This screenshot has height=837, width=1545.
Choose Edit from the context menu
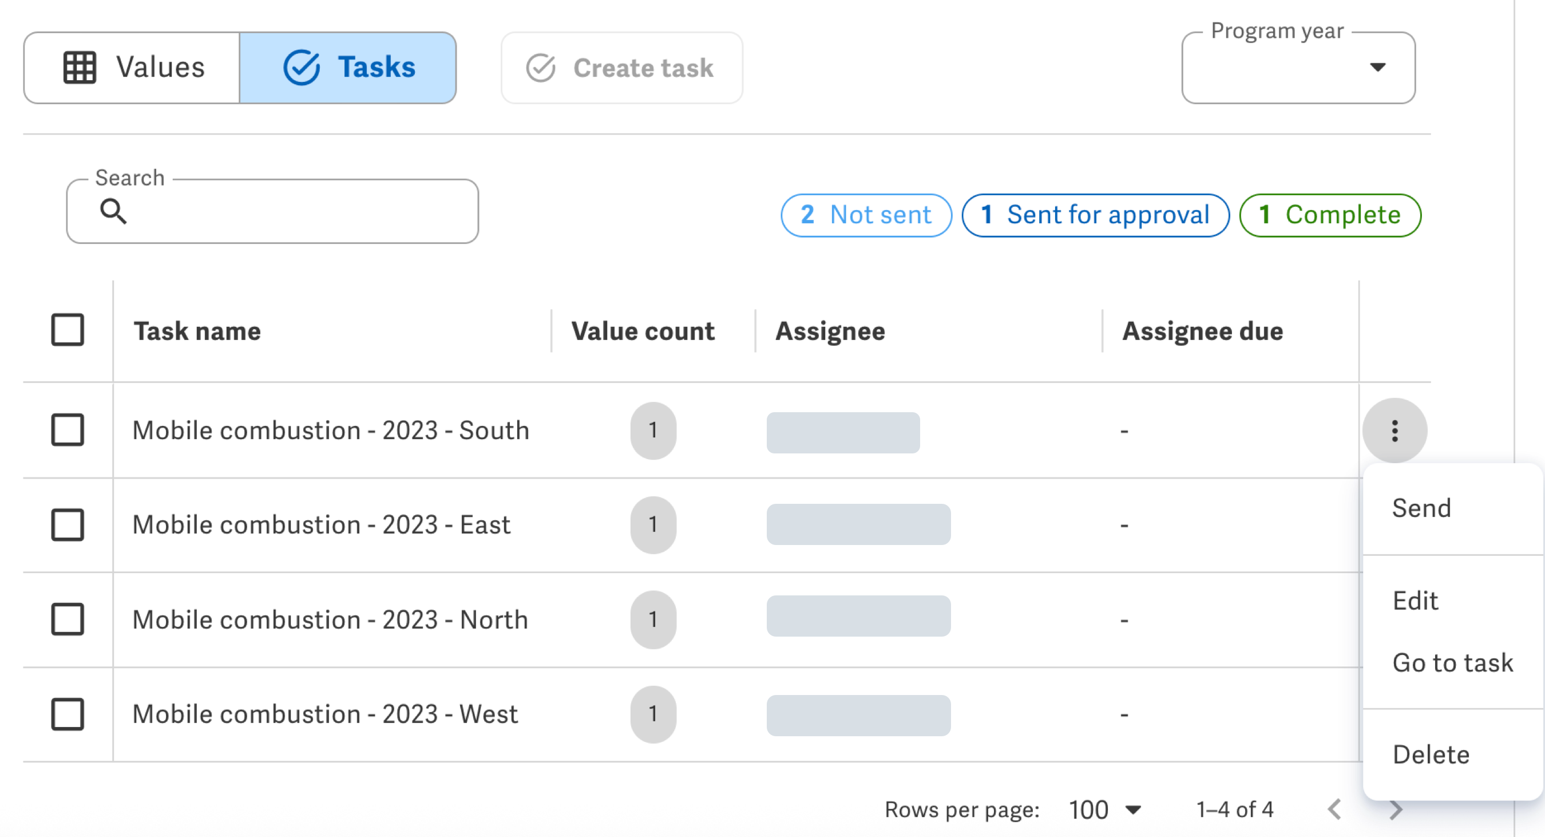pos(1415,600)
